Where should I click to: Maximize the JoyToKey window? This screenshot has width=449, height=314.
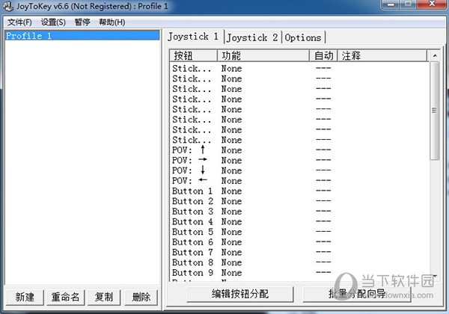(408, 4)
